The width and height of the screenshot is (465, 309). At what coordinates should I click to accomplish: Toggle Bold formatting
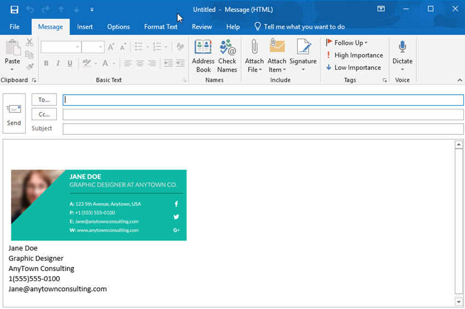(46, 63)
